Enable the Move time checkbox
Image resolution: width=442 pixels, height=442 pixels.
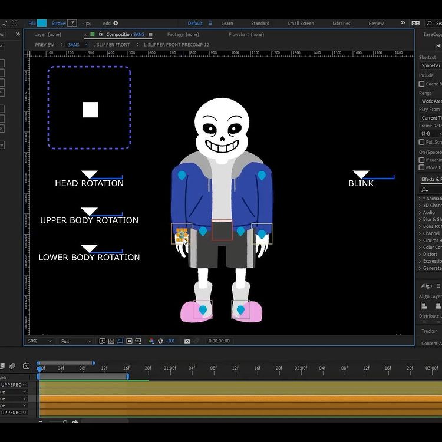click(422, 167)
